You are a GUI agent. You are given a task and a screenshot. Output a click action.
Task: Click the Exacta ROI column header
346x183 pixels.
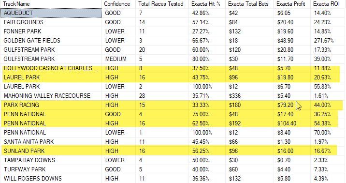point(328,4)
